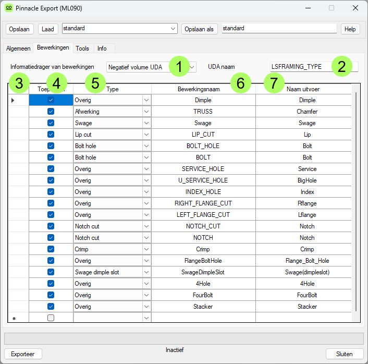Select the LEFT_FLANGE_CUT cell
Image resolution: width=368 pixels, height=364 pixels.
point(203,215)
